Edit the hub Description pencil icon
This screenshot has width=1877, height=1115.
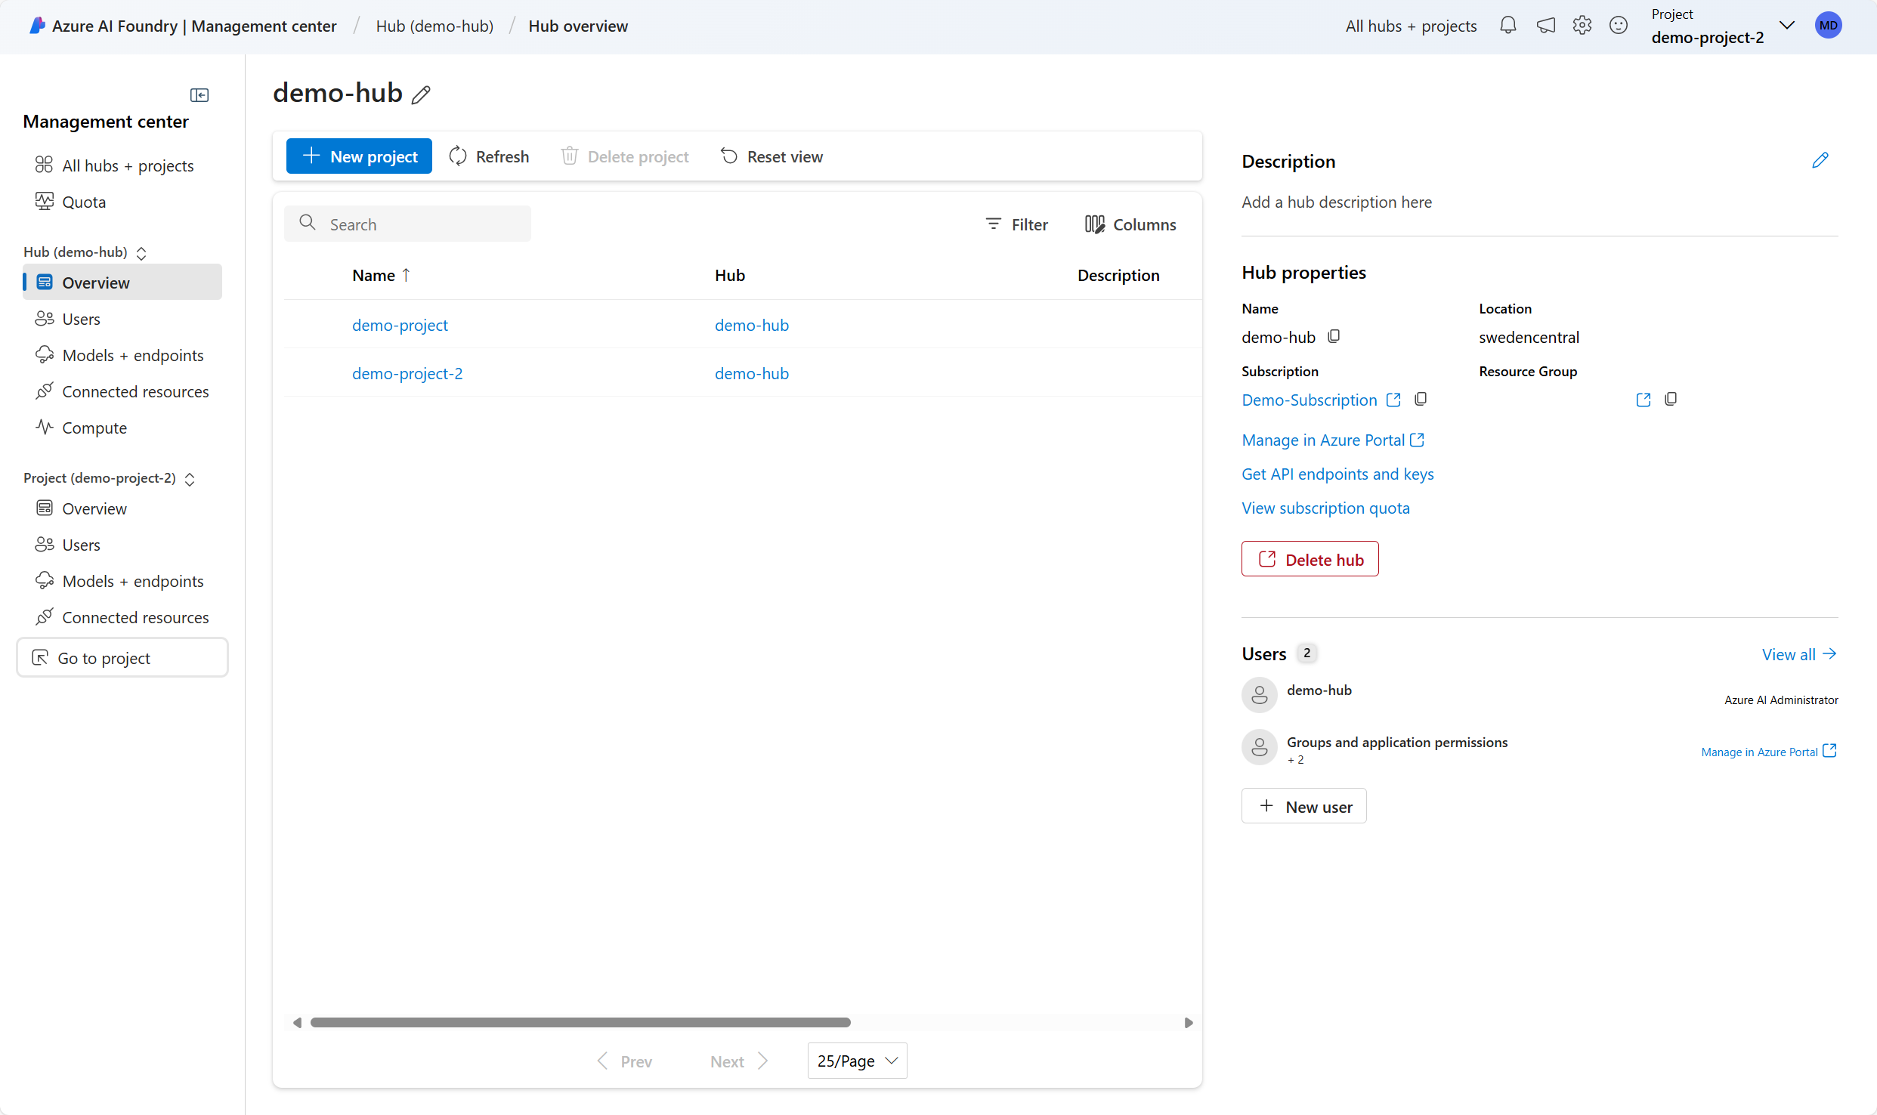click(1820, 160)
